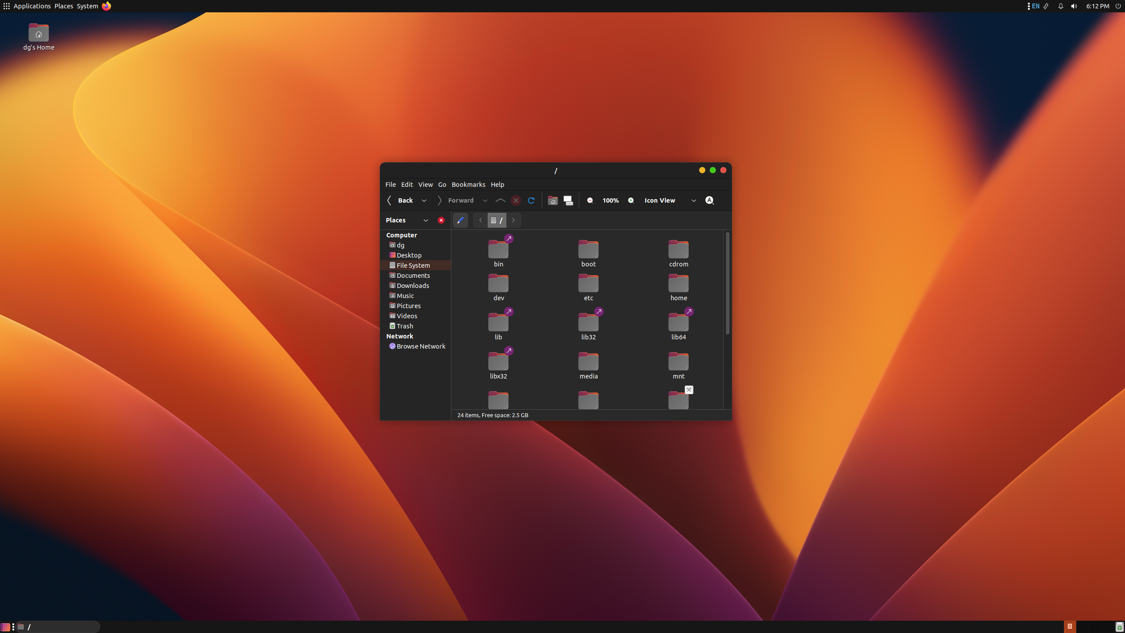
Task: Open the Places panel expander arrow
Action: [x=426, y=219]
